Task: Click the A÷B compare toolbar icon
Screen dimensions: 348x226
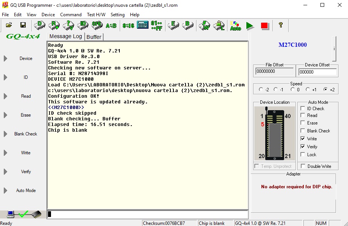Action: point(111,26)
